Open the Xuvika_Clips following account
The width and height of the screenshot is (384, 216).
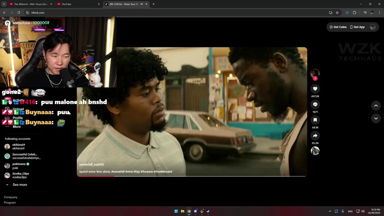[x=17, y=175]
